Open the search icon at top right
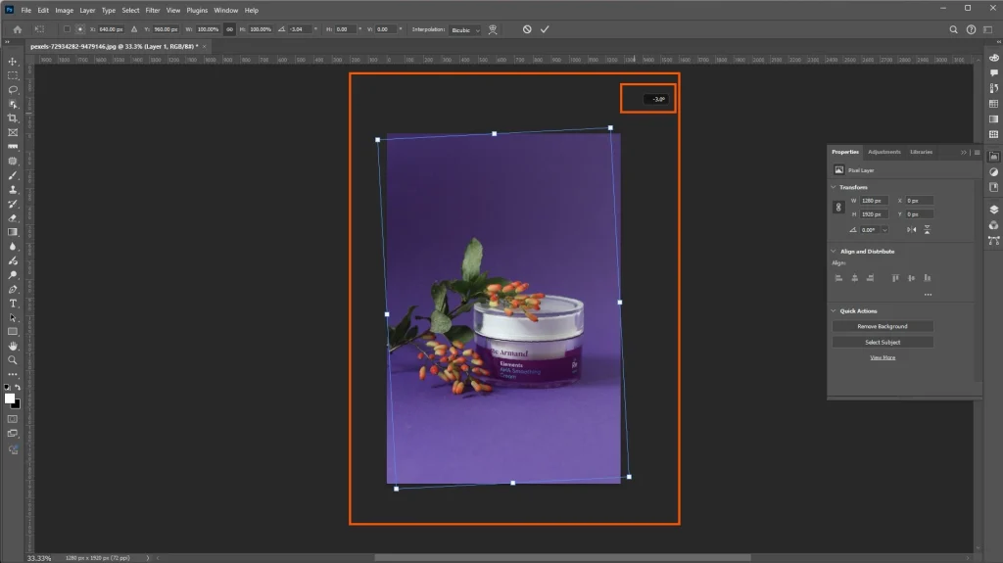This screenshot has height=563, width=1003. coord(953,29)
